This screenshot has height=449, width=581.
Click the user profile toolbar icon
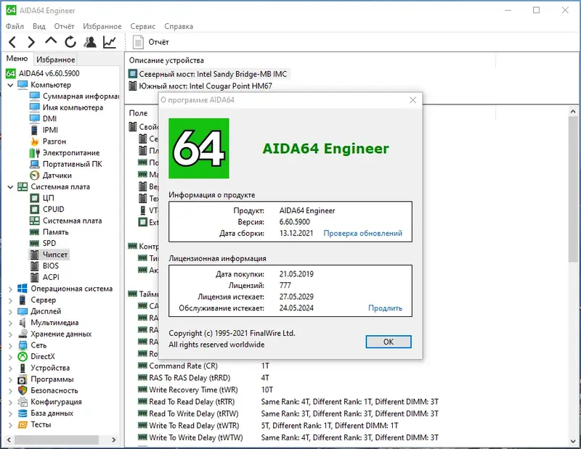91,41
